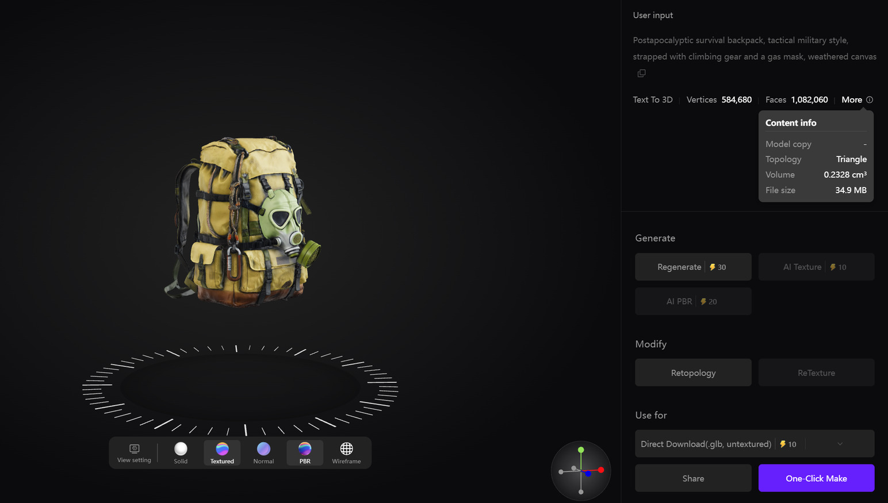Enable PBR rendering mode

[x=305, y=452]
